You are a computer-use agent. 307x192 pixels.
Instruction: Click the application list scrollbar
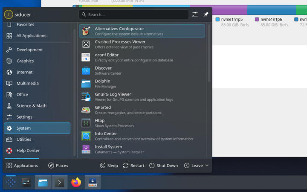[x=209, y=53]
